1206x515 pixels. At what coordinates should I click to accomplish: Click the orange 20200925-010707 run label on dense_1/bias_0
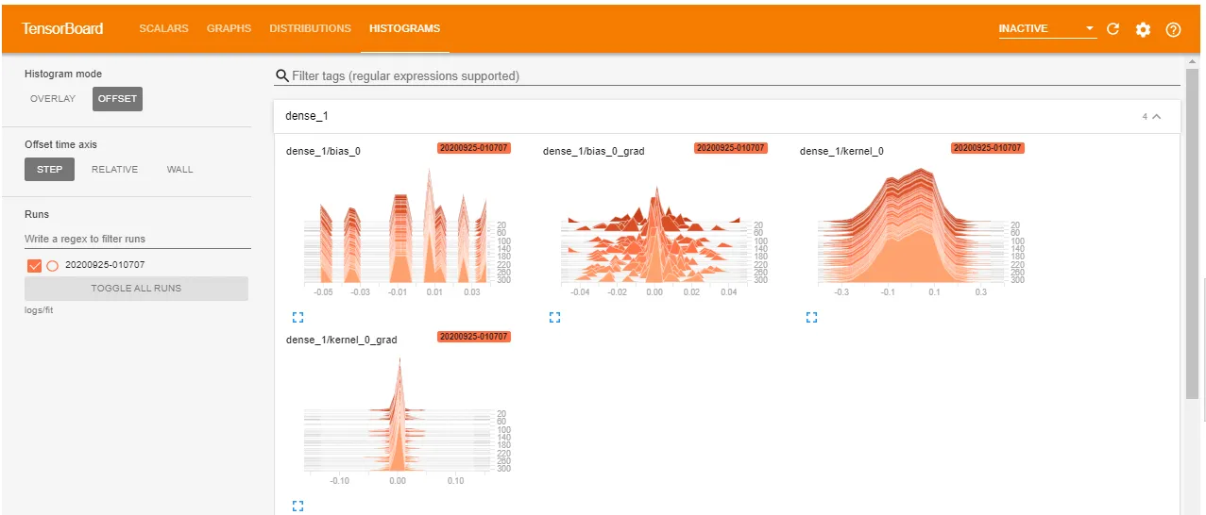click(474, 148)
